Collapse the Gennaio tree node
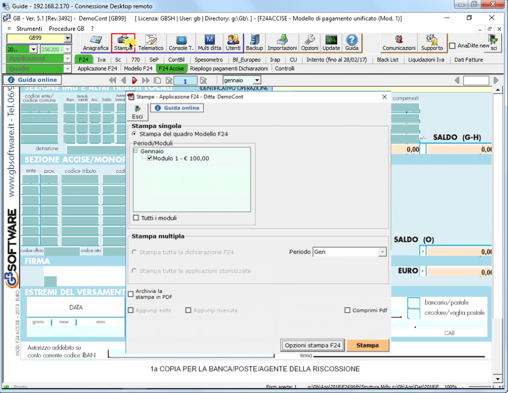 136,151
